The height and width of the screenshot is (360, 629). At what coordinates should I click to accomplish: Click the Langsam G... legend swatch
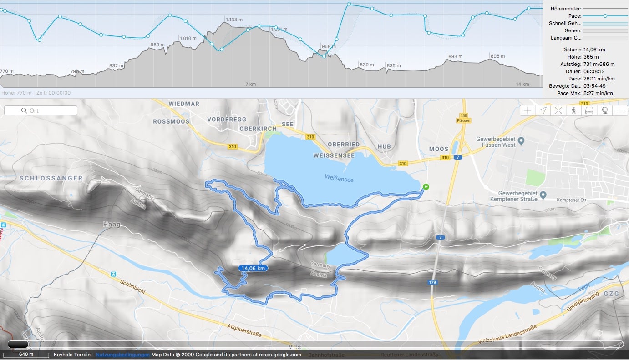click(x=605, y=38)
